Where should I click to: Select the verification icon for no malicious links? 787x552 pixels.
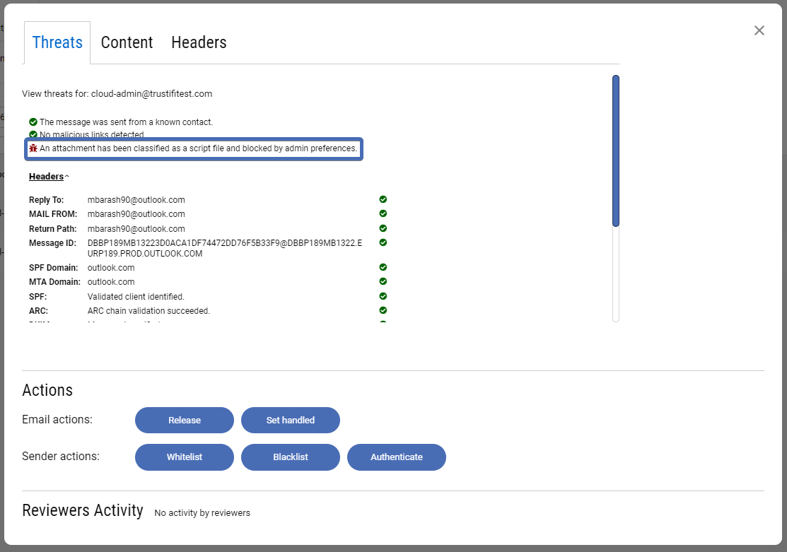(x=33, y=134)
